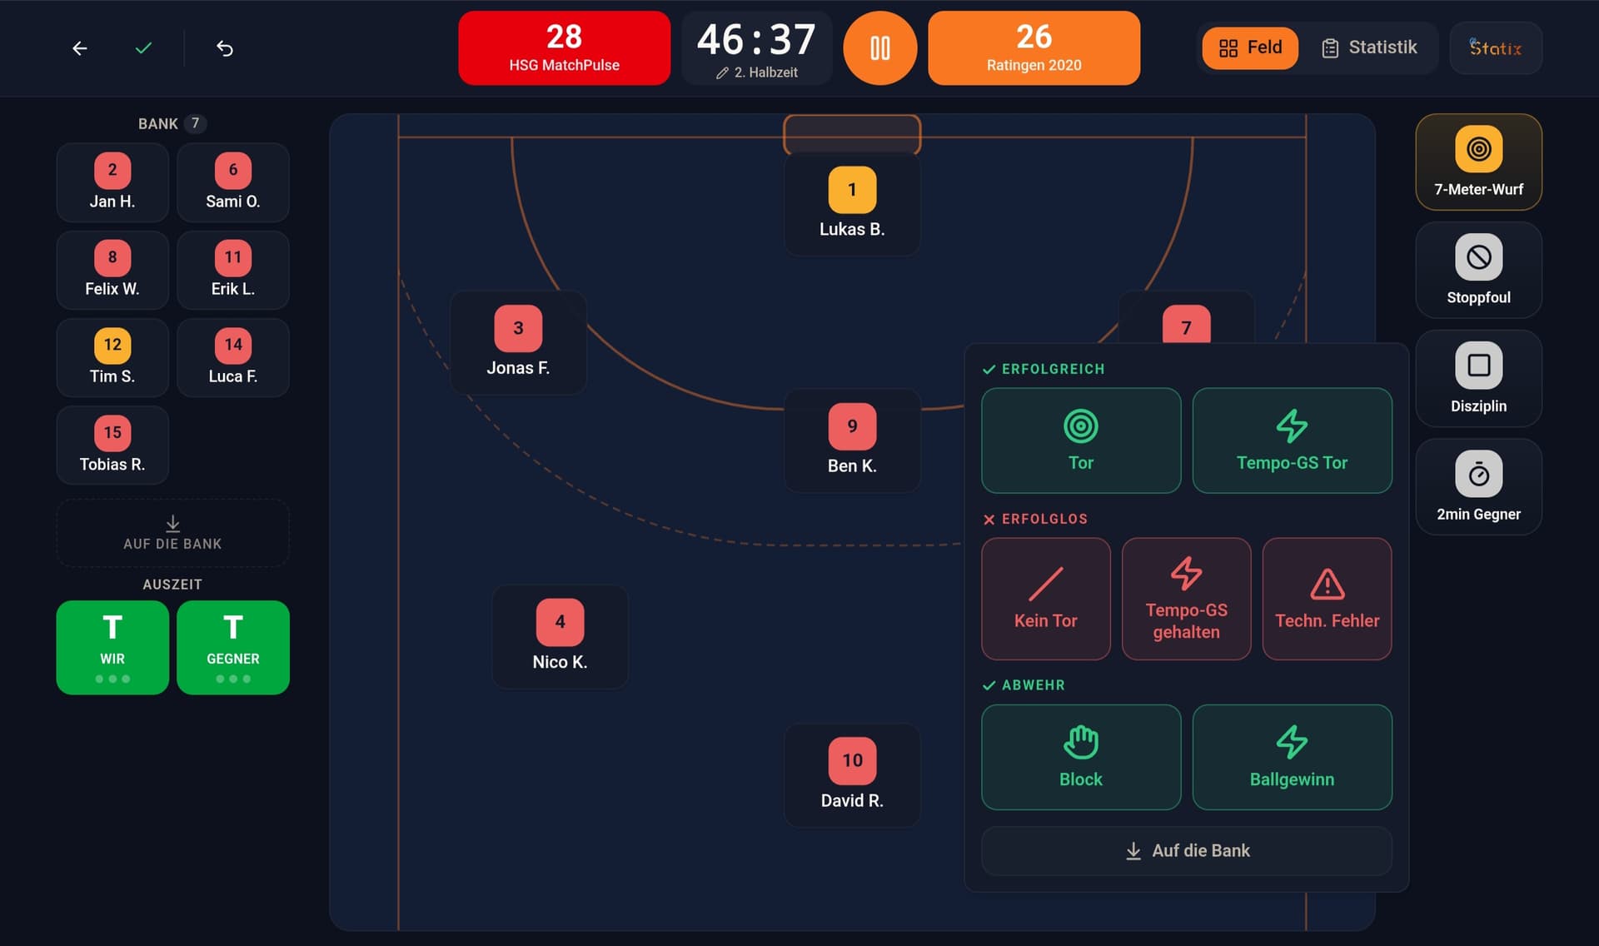The image size is (1599, 946).
Task: Click the undo arrow icon
Action: pos(225,48)
